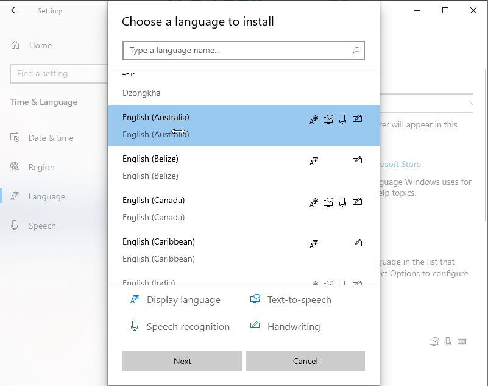Open Speech settings page
This screenshot has width=488, height=386.
[42, 226]
